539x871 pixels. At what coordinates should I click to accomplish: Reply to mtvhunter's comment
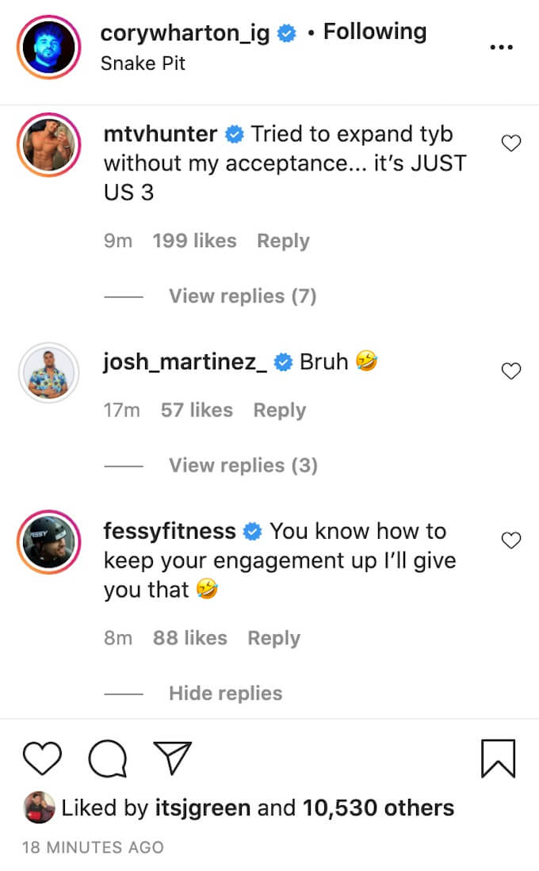[x=283, y=241]
